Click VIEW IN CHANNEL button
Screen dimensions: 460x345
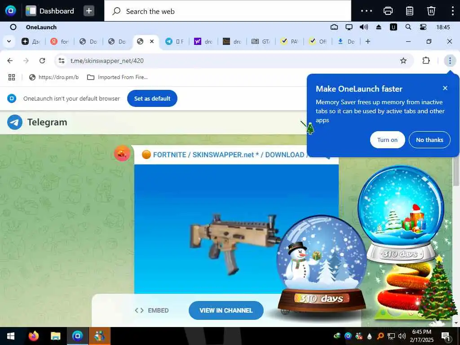226,310
